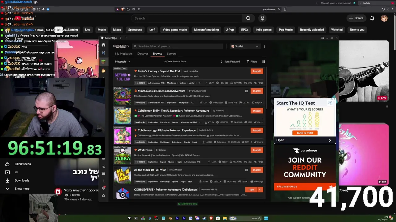Select Speedruns YouTube chip
The height and width of the screenshot is (222, 396).
click(x=135, y=30)
